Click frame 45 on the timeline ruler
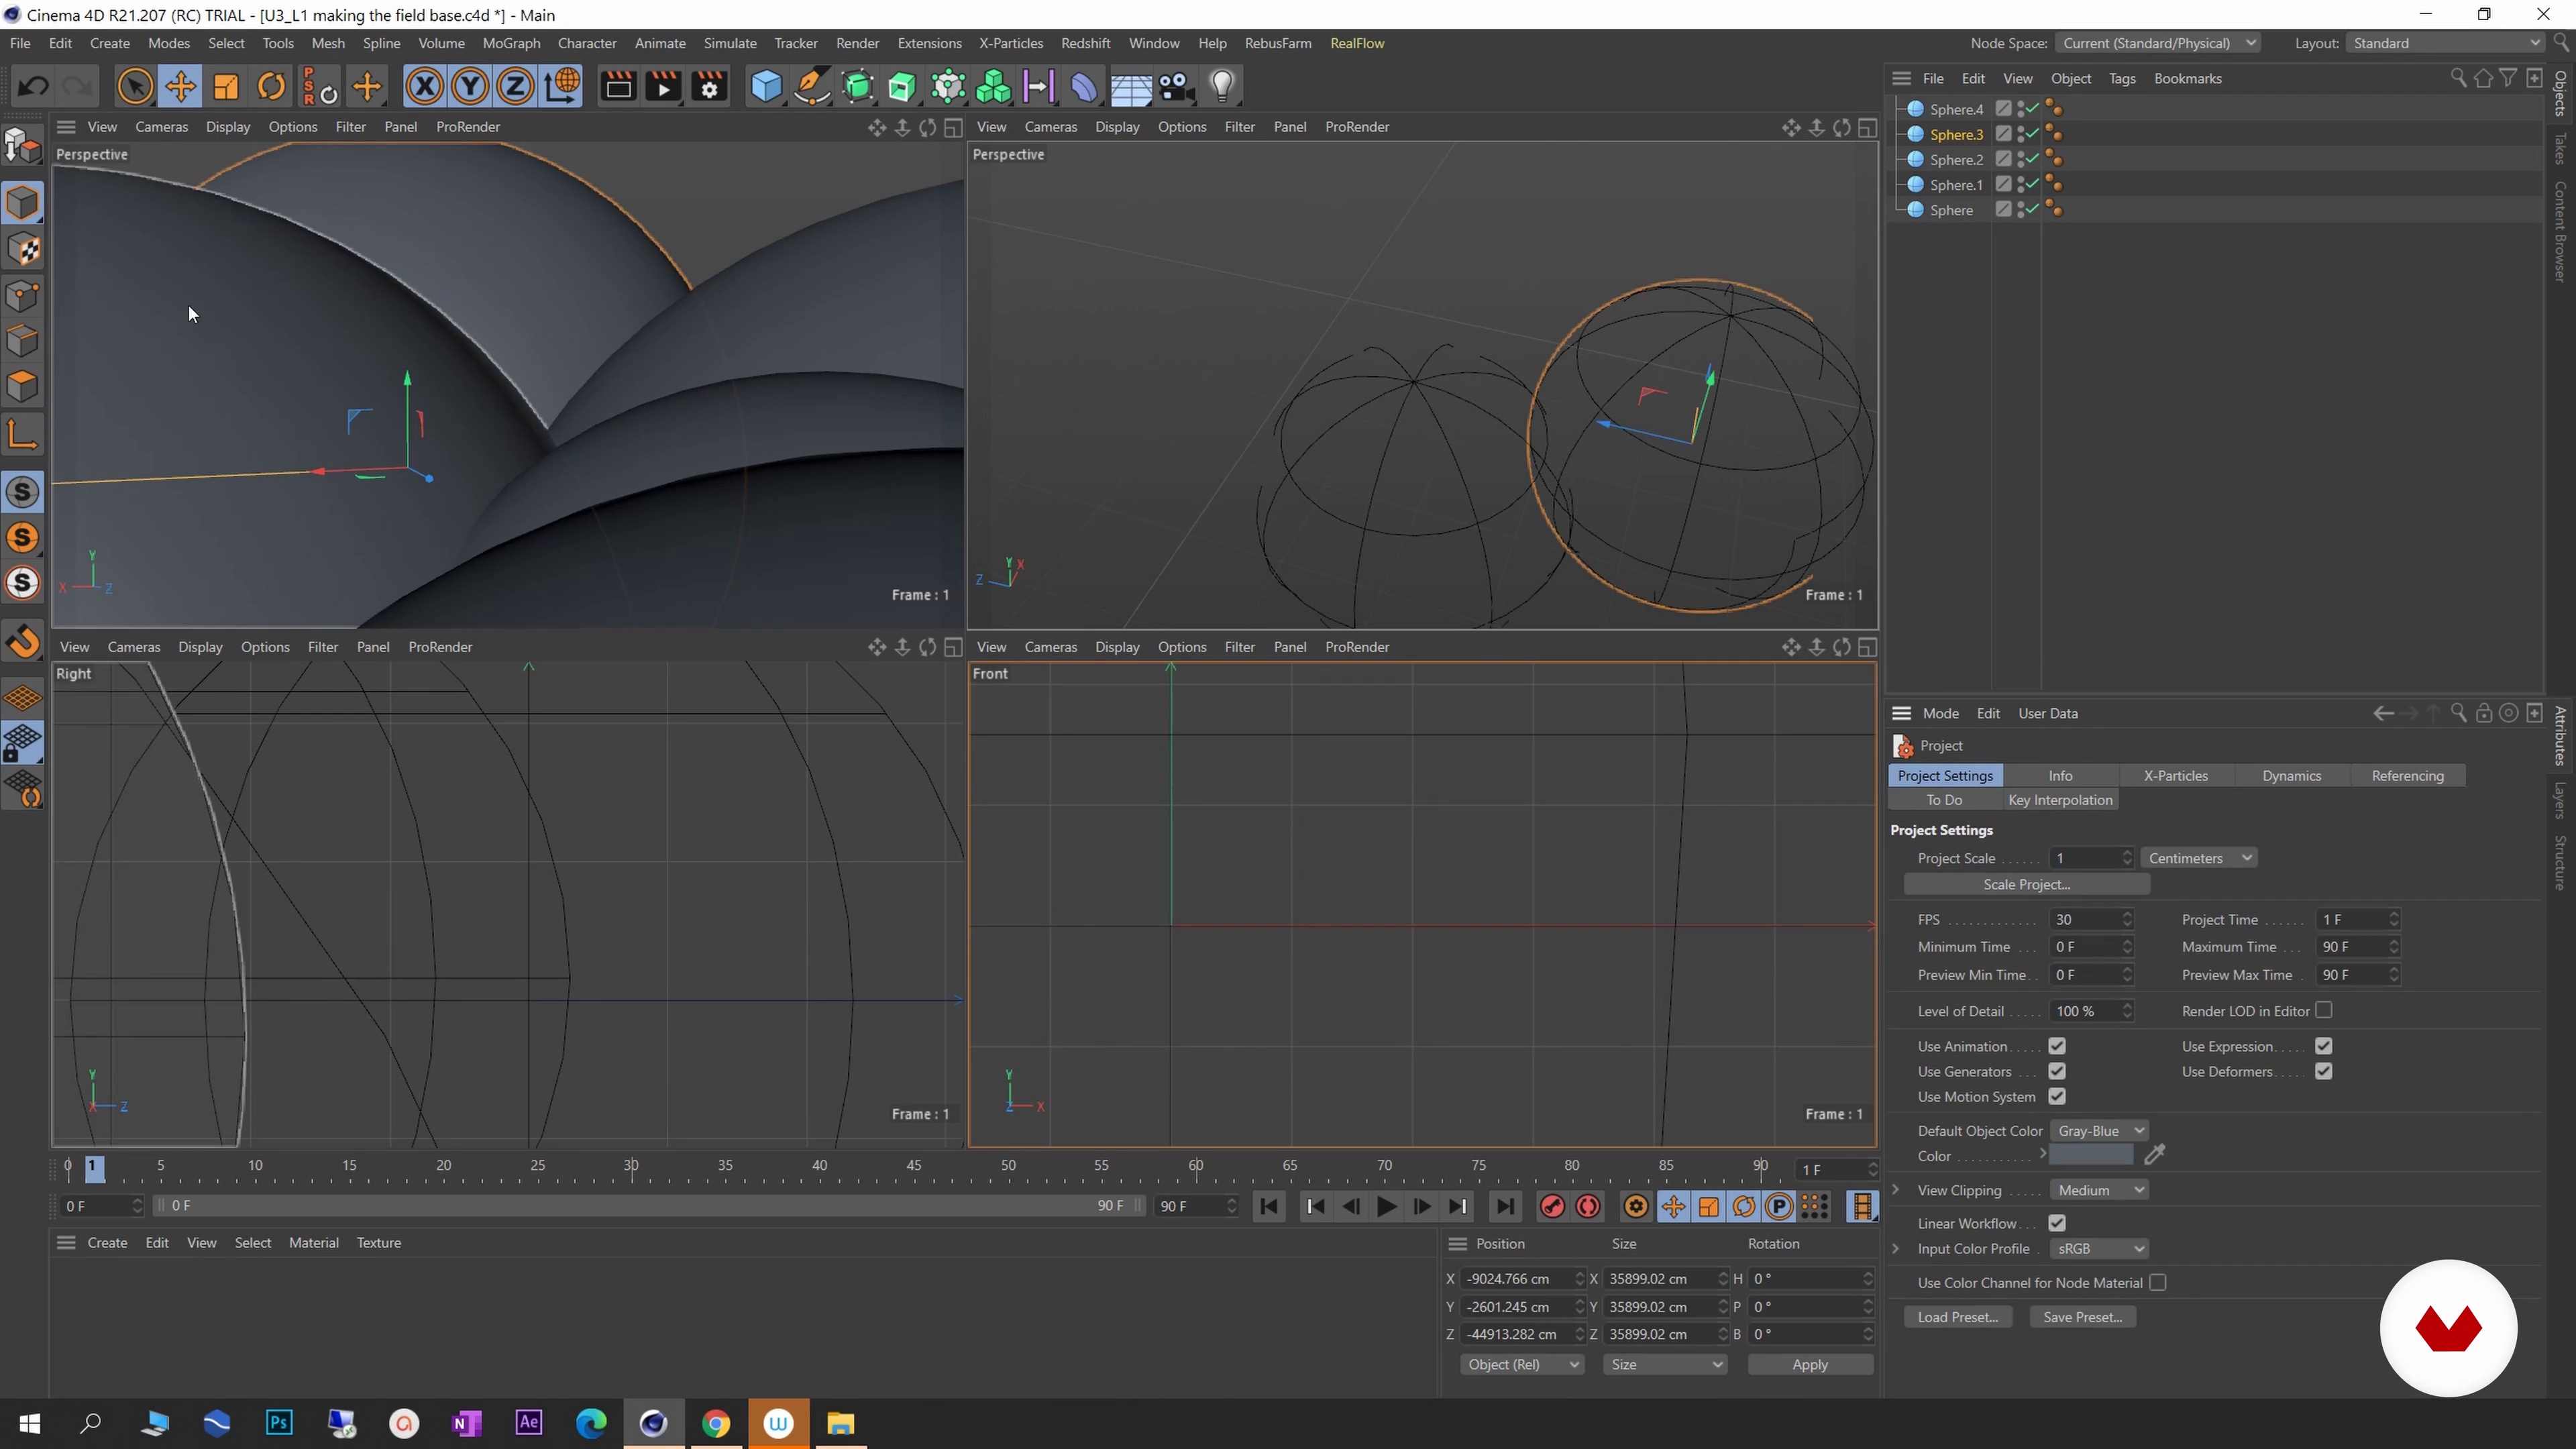 click(914, 1166)
